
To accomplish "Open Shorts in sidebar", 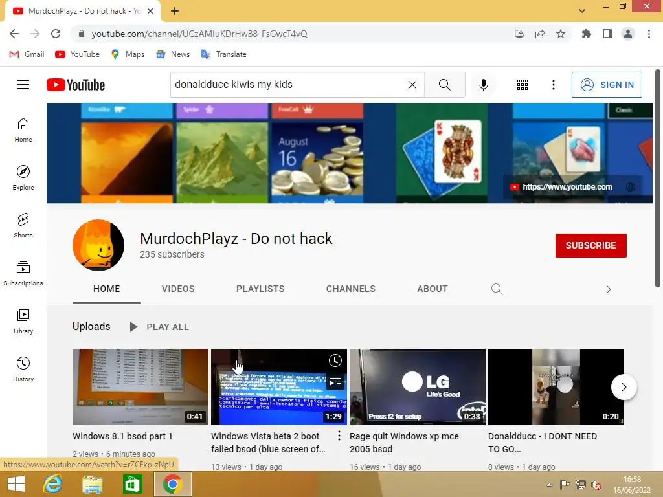I will click(23, 226).
